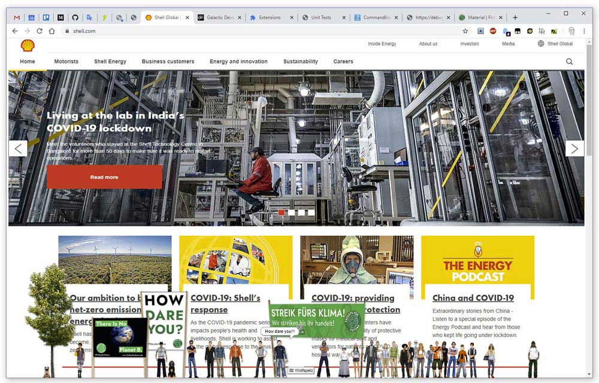Screen dimensions: 599x383
Task: Click the Wolfspelz name label
Action: 301,370
